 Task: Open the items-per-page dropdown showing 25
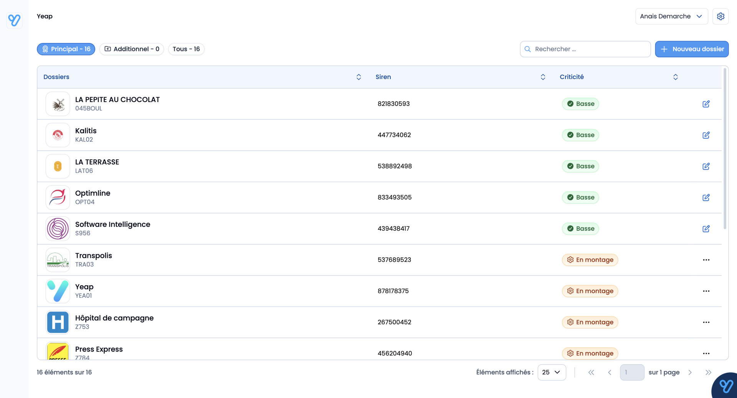551,372
